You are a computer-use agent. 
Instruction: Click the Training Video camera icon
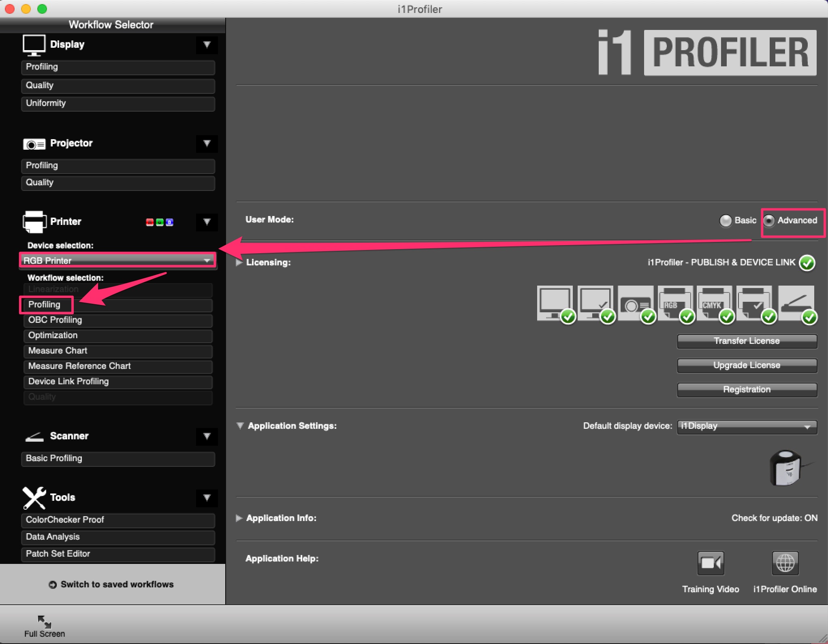[x=710, y=563]
